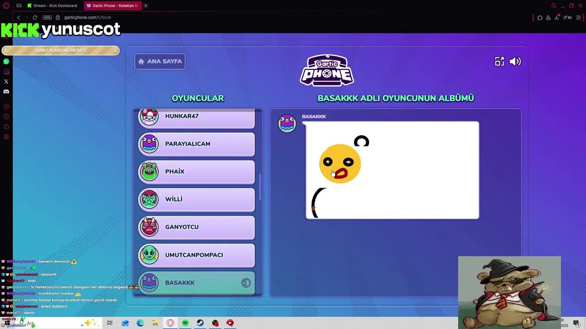
Task: Click PHAİX's green monster avatar
Action: click(149, 171)
